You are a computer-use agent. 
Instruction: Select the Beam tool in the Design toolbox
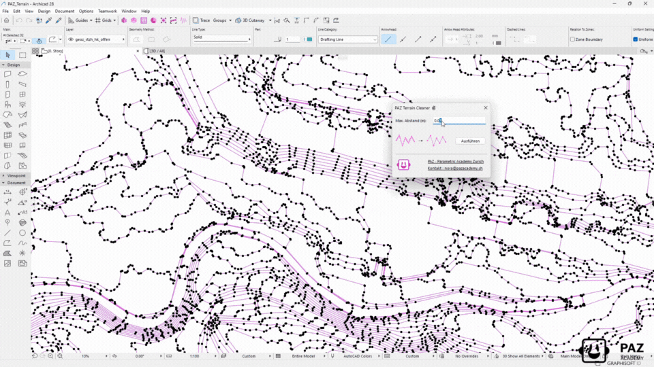[x=22, y=84]
